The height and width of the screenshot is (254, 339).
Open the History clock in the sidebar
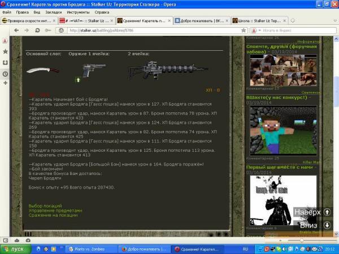[x=5, y=73]
